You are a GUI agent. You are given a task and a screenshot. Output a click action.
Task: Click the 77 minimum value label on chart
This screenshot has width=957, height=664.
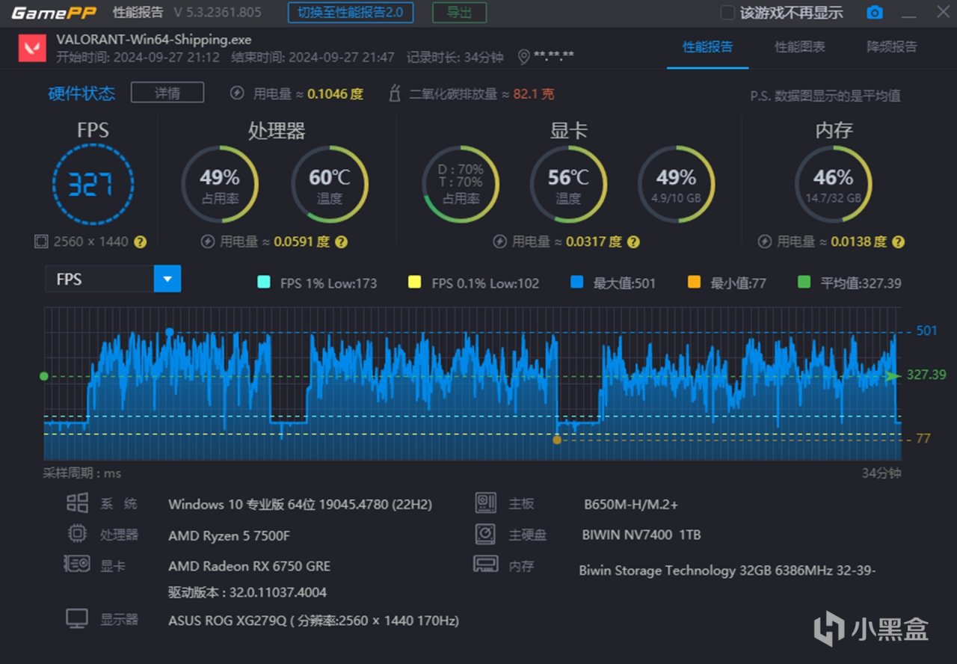click(923, 439)
